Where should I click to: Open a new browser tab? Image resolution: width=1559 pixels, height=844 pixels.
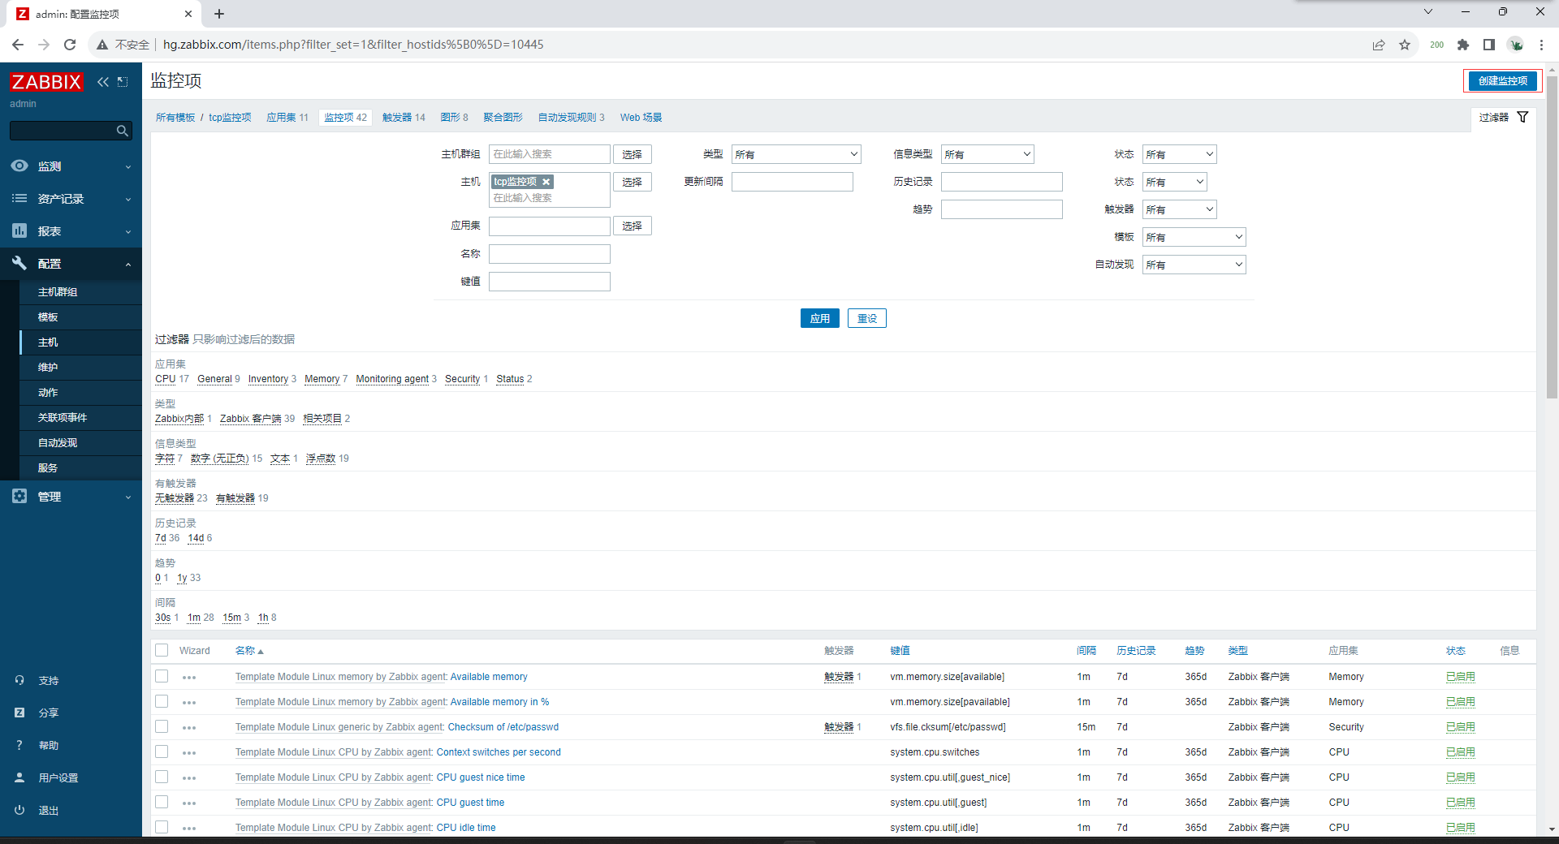coord(219,14)
